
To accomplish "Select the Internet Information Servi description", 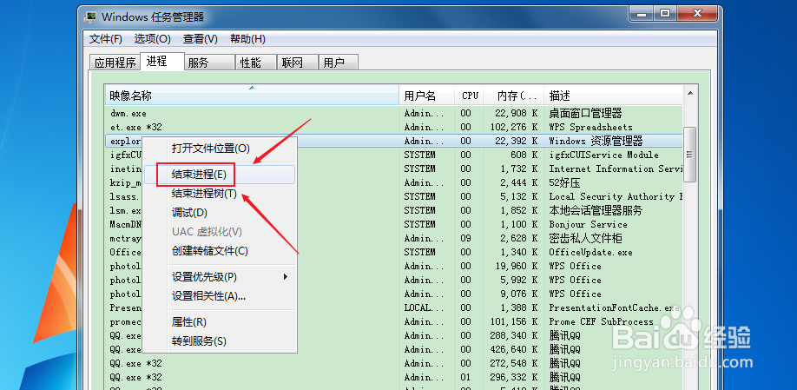I will point(616,169).
